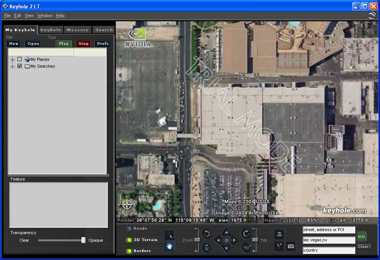380x260 pixels.
Task: Minimize the Keyhole 2 LT window
Action: point(356,6)
